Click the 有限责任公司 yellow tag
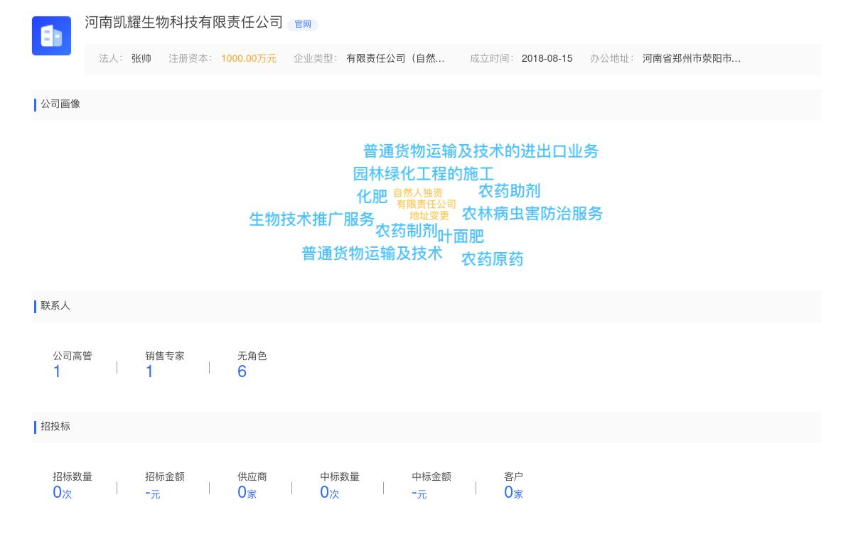The width and height of the screenshot is (853, 534). click(x=426, y=205)
